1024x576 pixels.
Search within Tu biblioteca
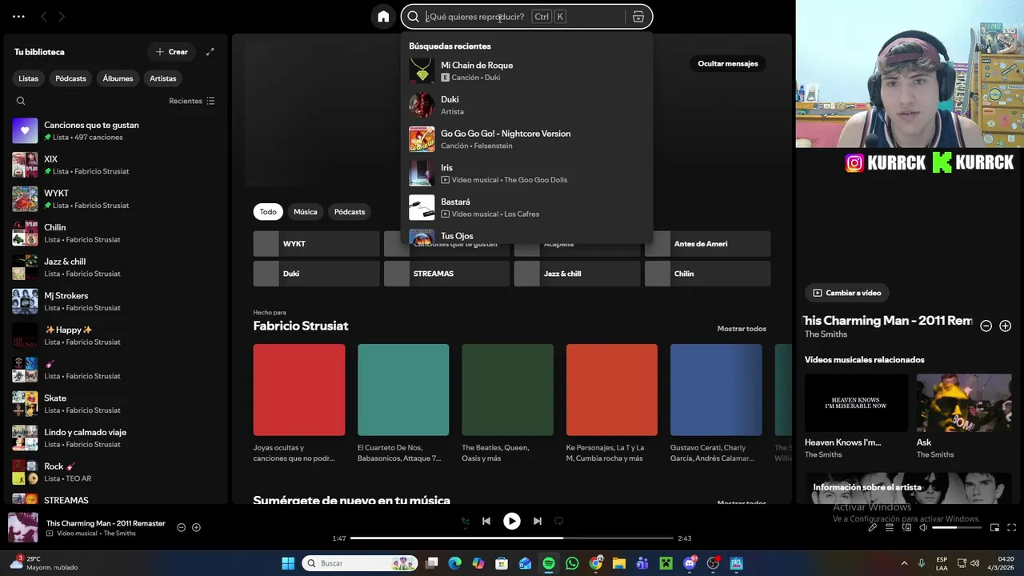[21, 101]
